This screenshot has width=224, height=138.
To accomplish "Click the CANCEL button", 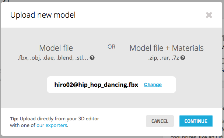I will (160, 121).
